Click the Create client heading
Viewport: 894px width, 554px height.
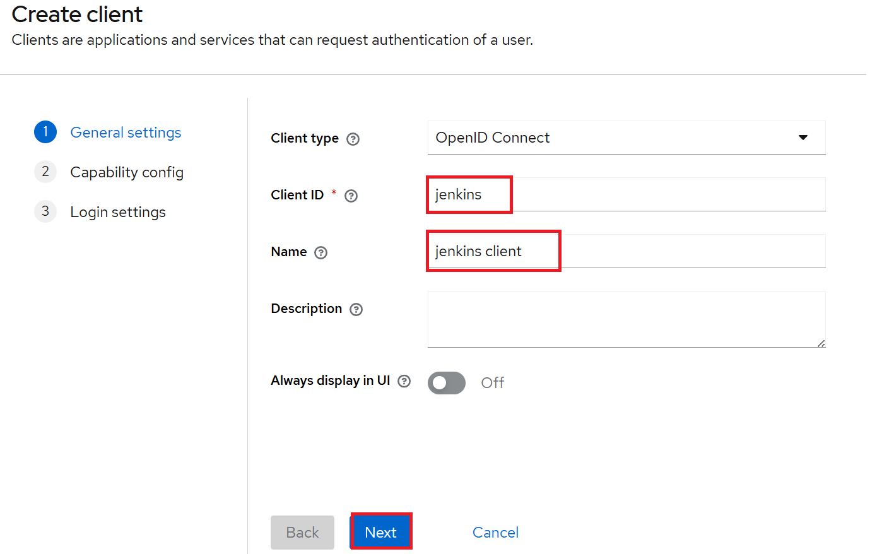(77, 14)
